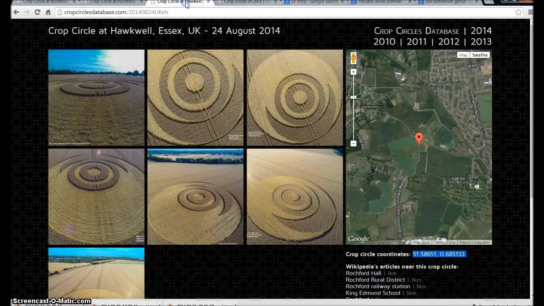Reload the page with the refresh icon
This screenshot has width=544, height=306.
click(x=37, y=12)
